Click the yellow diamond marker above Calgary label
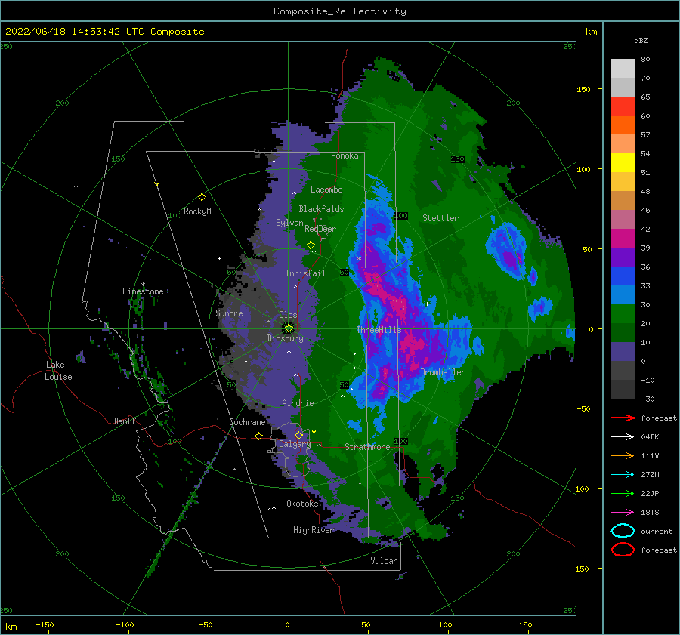Viewport: 680px width, 635px height. [x=298, y=435]
